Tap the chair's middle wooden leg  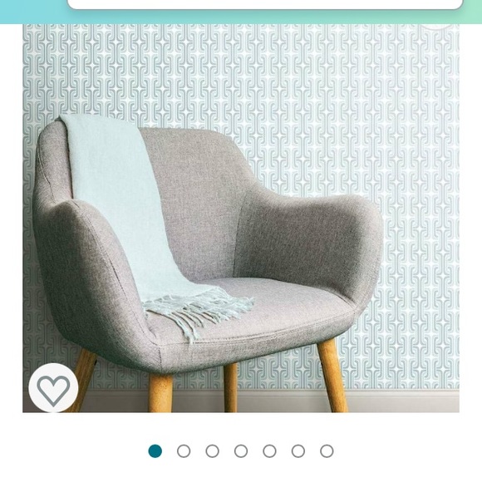tap(230, 388)
